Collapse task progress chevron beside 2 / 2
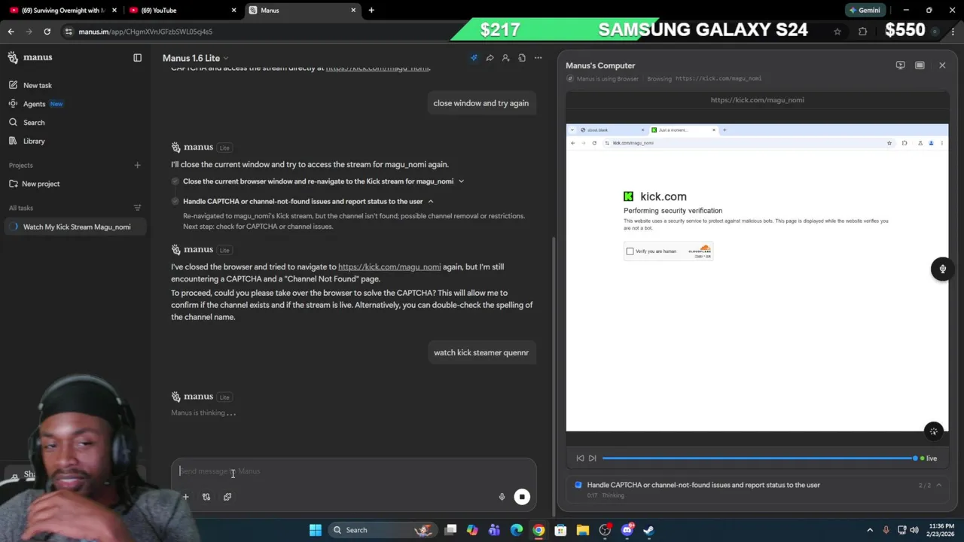Viewport: 964px width, 542px height. coord(939,486)
